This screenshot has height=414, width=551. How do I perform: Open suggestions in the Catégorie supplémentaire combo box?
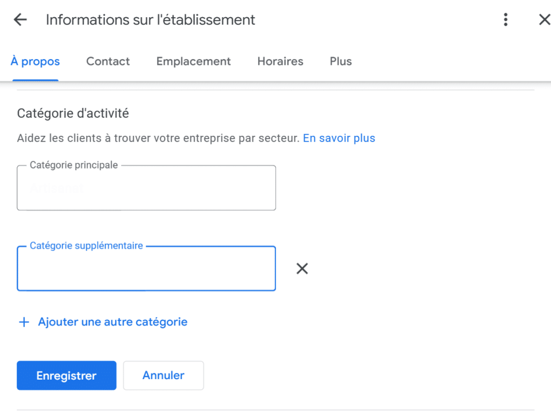pos(146,268)
